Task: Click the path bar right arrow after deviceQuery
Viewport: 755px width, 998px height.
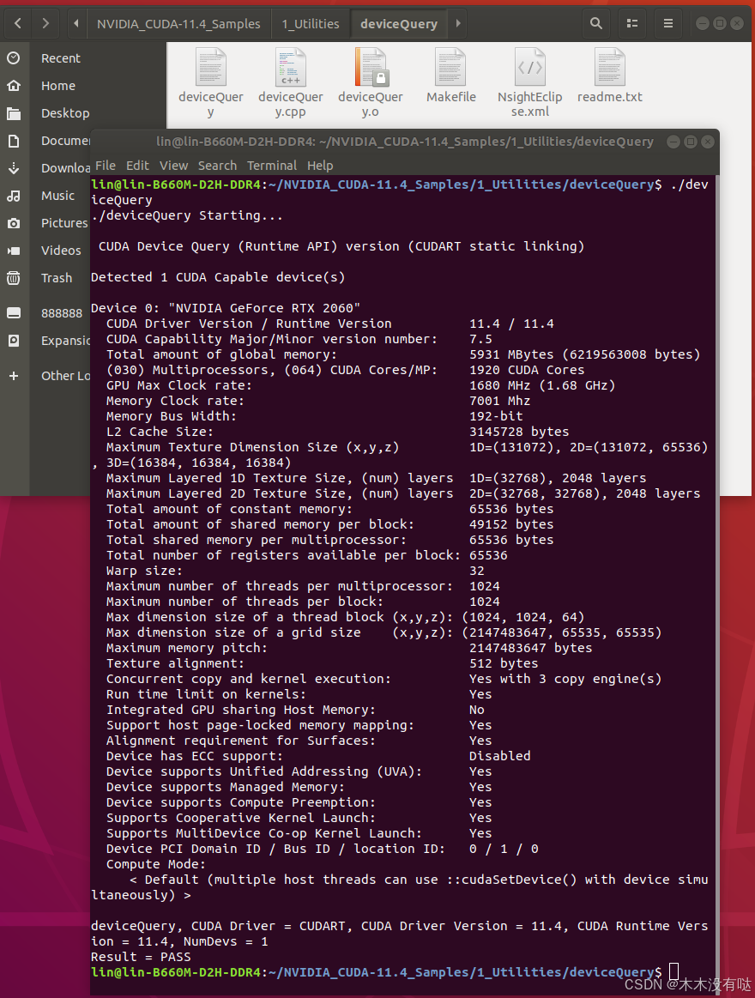Action: click(x=457, y=23)
